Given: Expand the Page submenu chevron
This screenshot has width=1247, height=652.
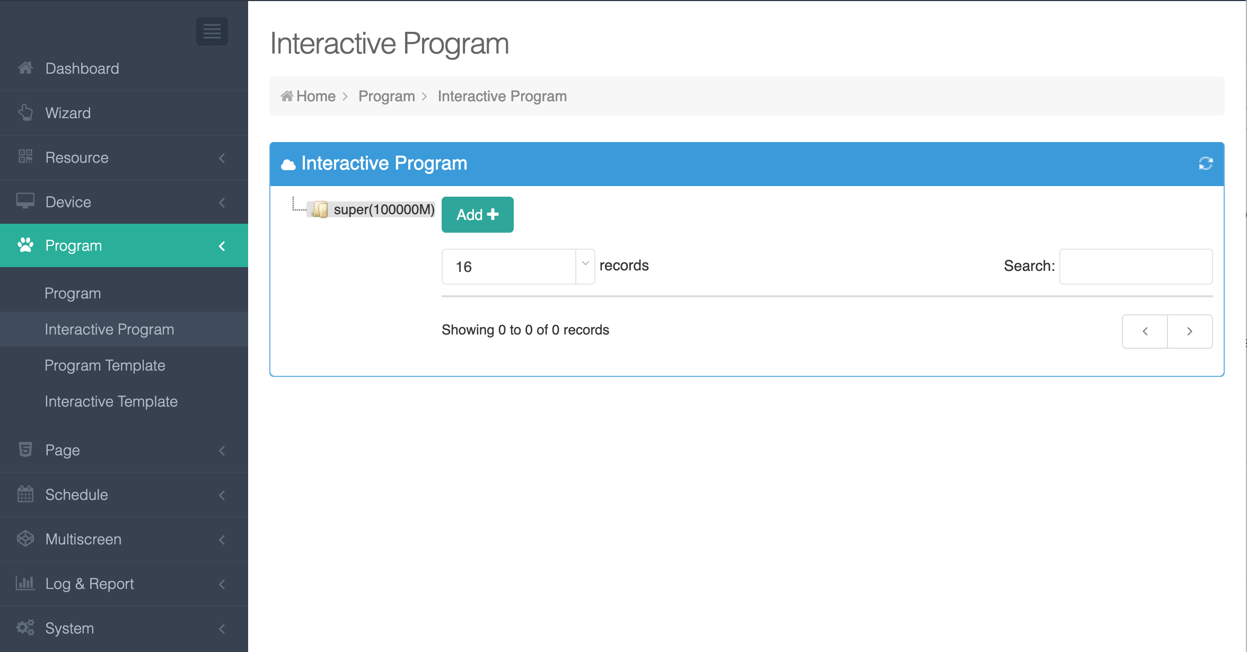Looking at the screenshot, I should (x=222, y=450).
